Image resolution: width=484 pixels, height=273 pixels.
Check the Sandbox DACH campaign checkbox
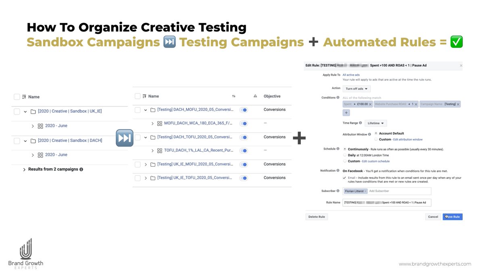[x=17, y=141]
